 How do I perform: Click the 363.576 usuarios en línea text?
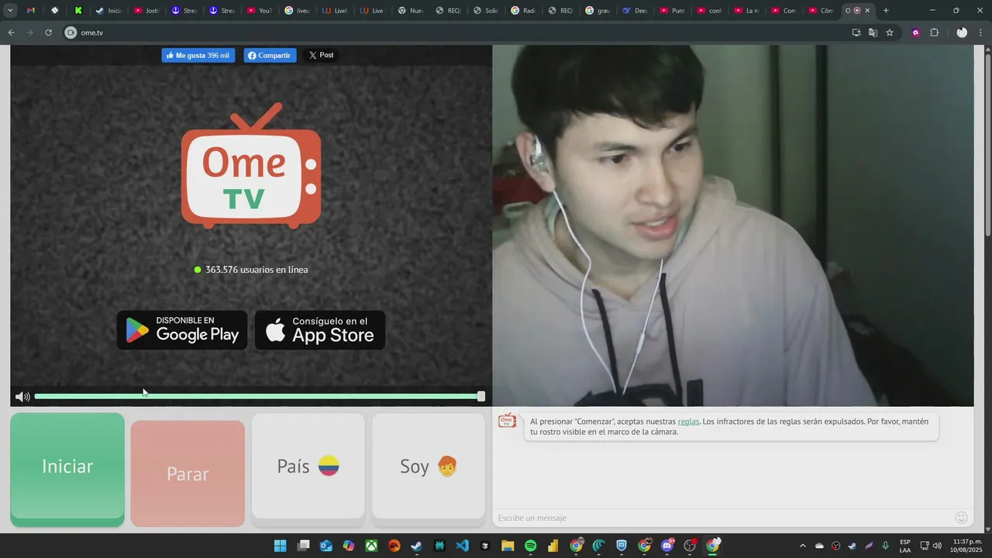(x=257, y=270)
